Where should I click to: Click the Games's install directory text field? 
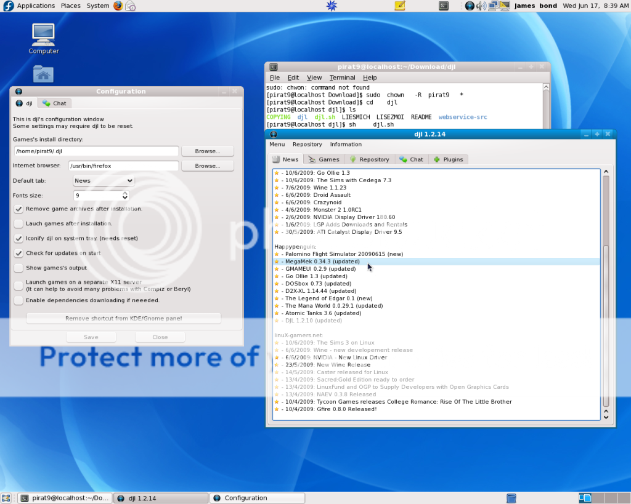pos(96,151)
